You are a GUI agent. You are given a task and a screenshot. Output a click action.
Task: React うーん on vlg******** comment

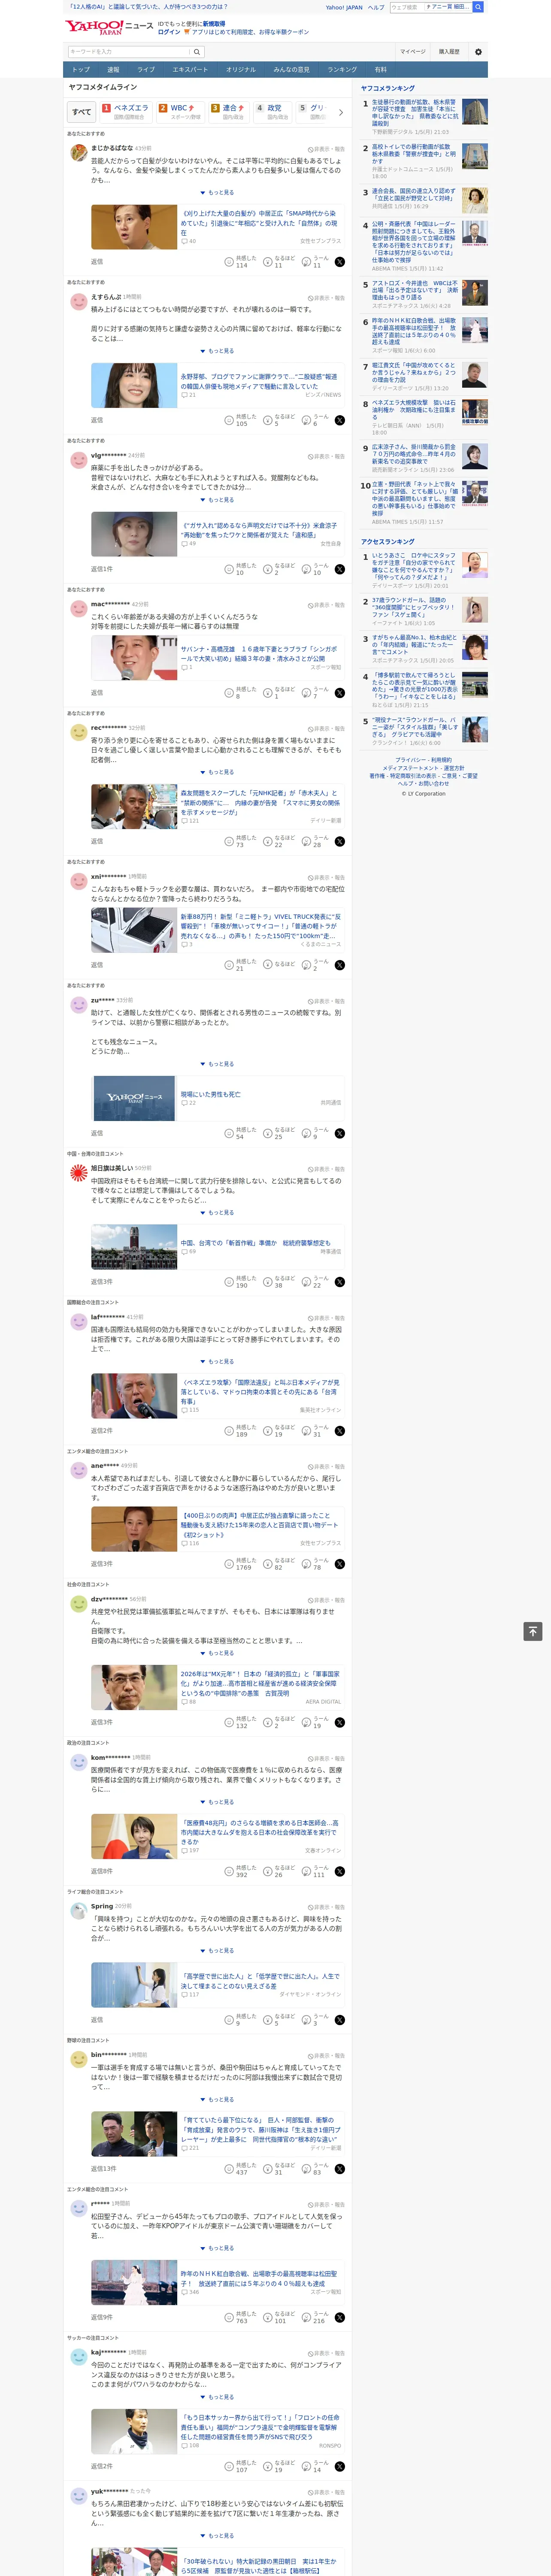[314, 569]
